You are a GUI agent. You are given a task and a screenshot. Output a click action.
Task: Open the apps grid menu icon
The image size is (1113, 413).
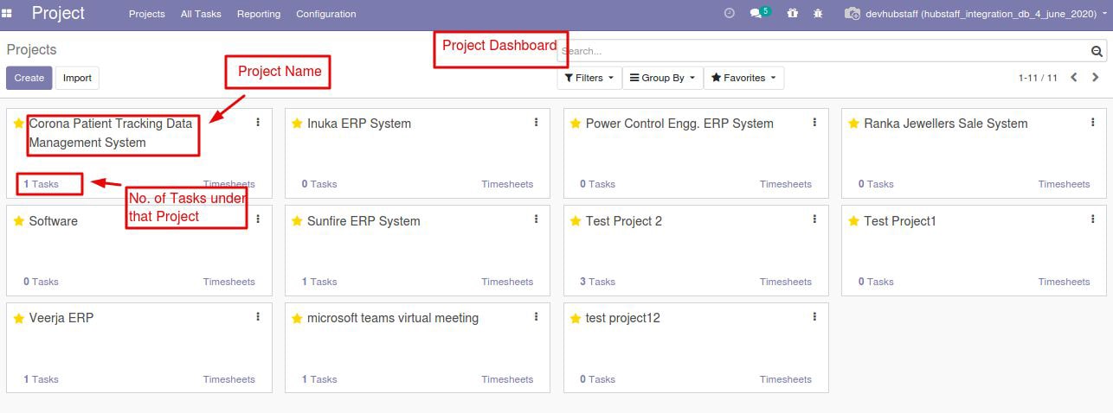pyautogui.click(x=7, y=14)
